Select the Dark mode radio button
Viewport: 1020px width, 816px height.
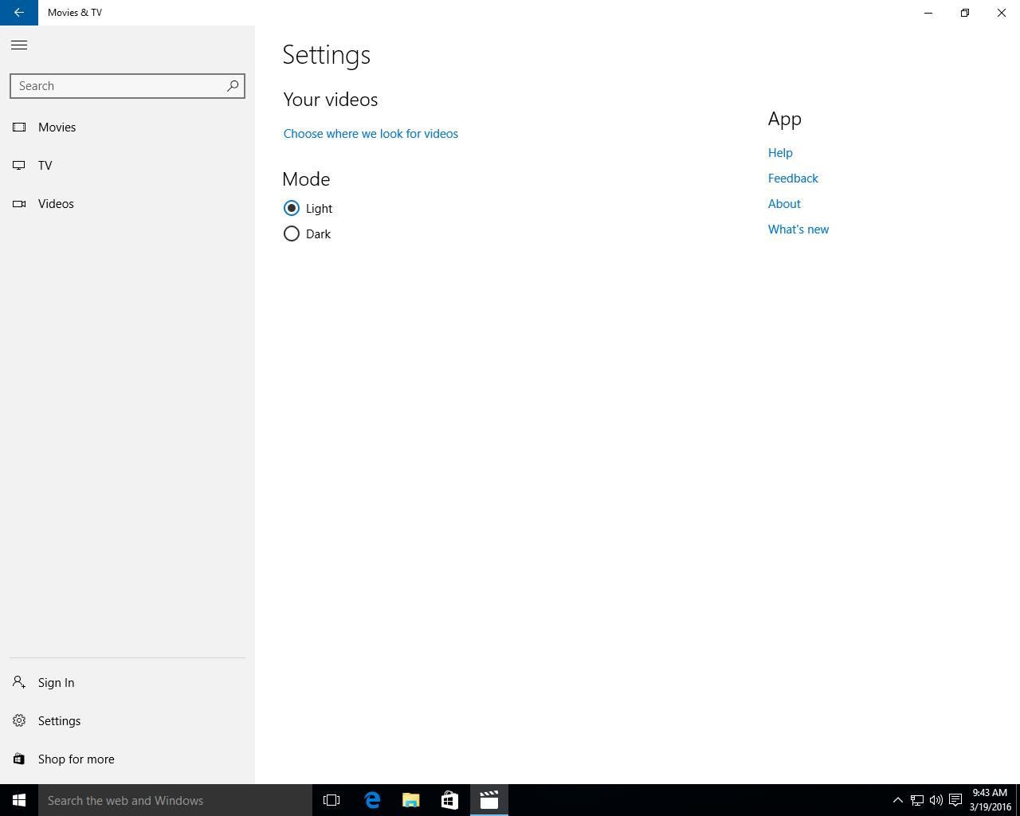click(292, 233)
